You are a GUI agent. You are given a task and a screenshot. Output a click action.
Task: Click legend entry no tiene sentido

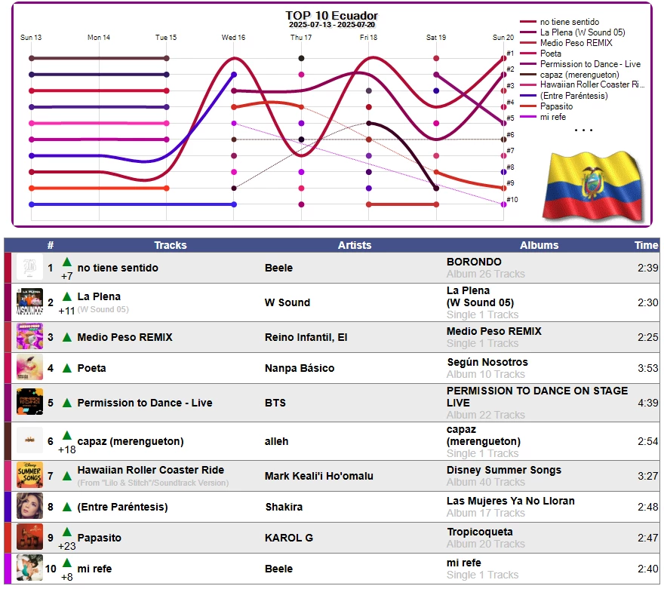(570, 22)
